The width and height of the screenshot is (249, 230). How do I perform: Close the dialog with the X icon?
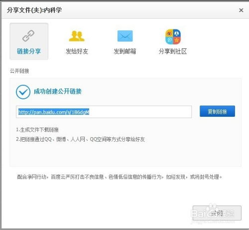tap(241, 10)
